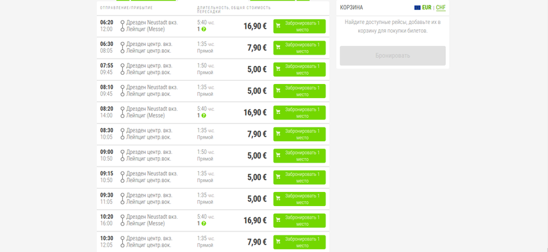Book the 09:30 trip for 5,00 €
Screen dimensions: 548x252
point(299,199)
